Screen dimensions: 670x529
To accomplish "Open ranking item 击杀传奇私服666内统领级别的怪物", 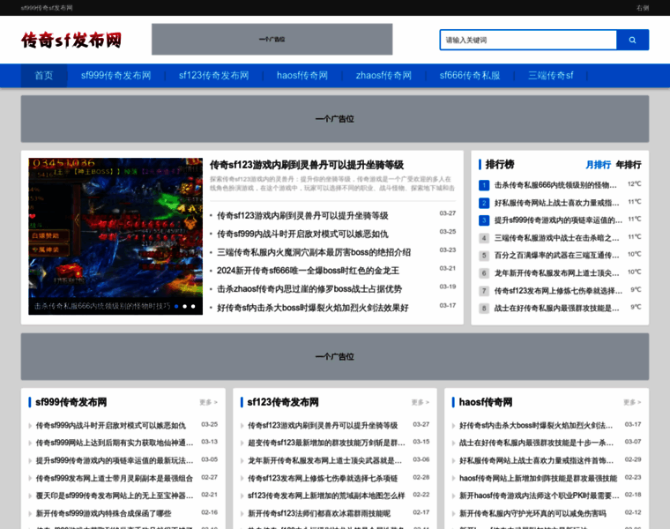I will tap(555, 185).
